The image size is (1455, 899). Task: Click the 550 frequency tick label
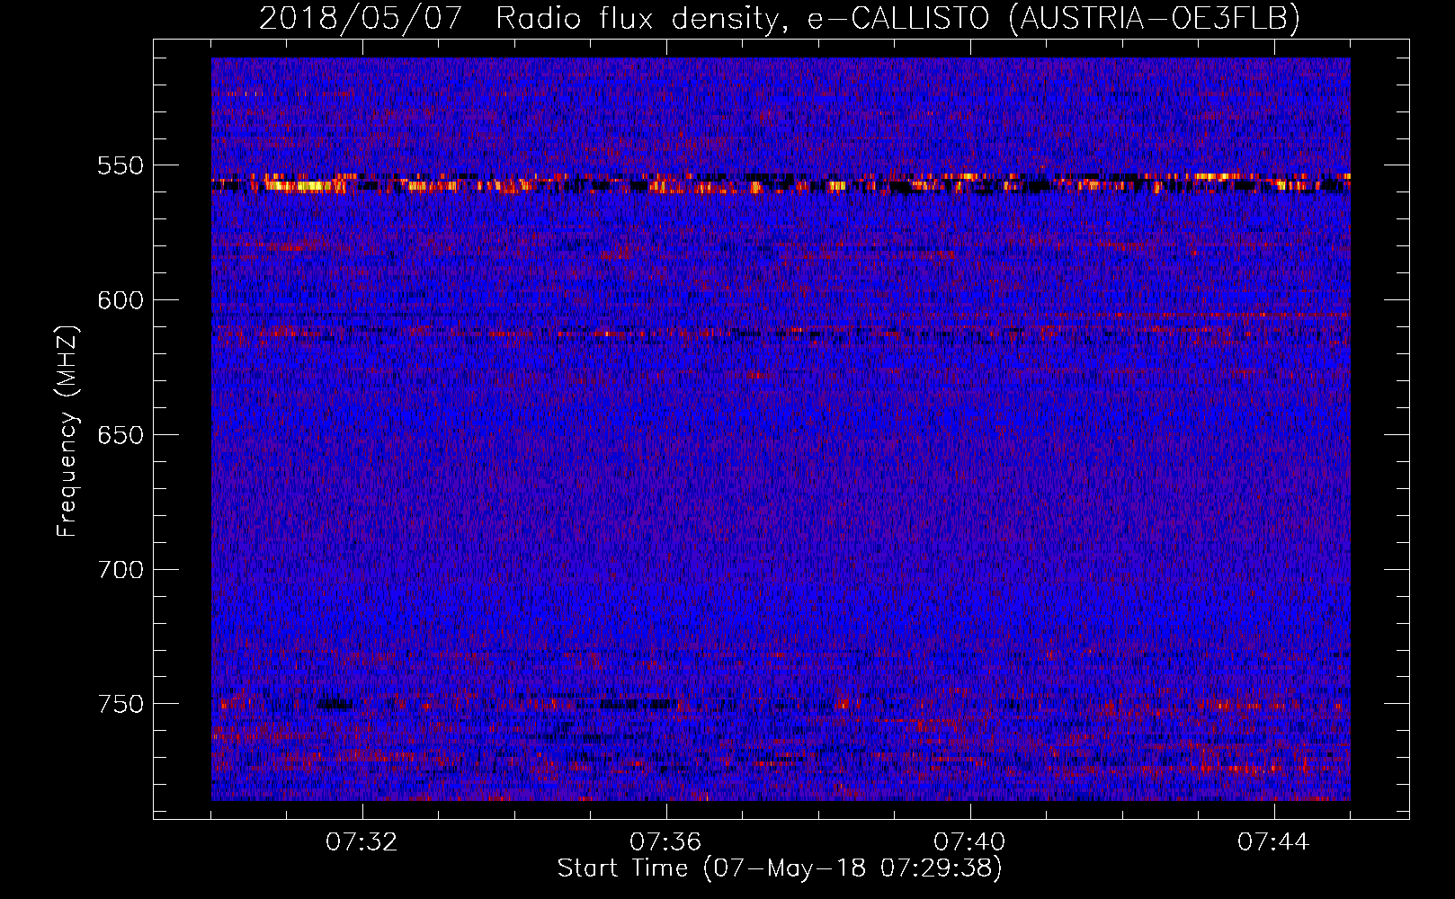(x=121, y=165)
